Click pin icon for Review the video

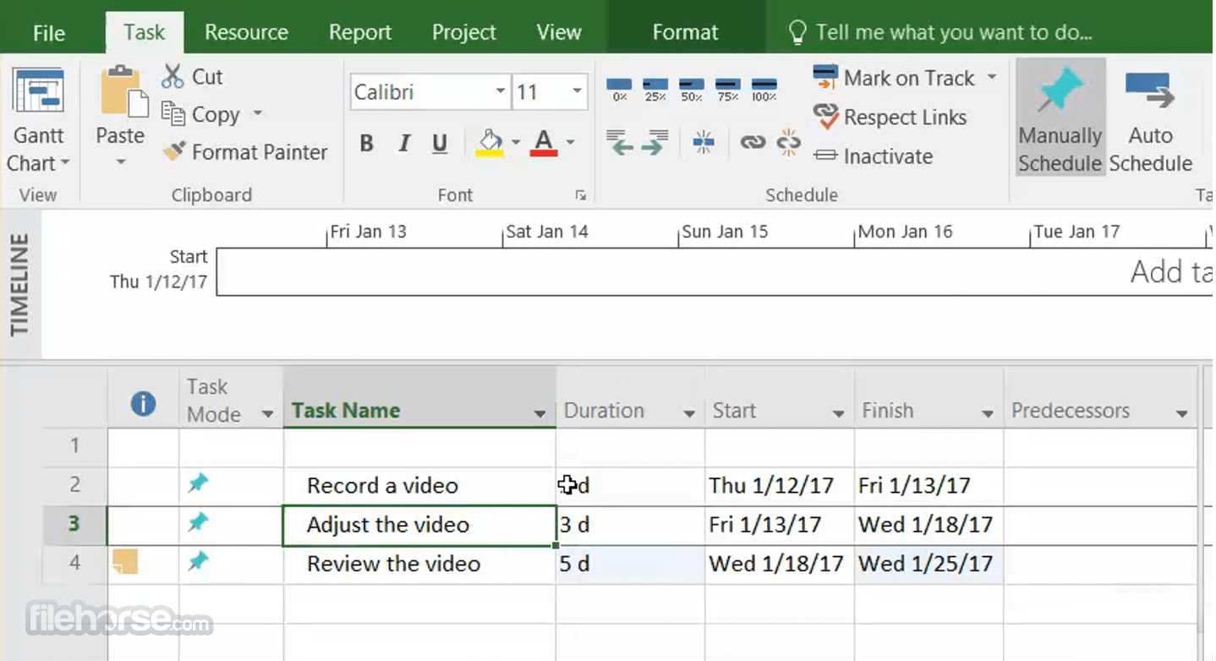198,561
